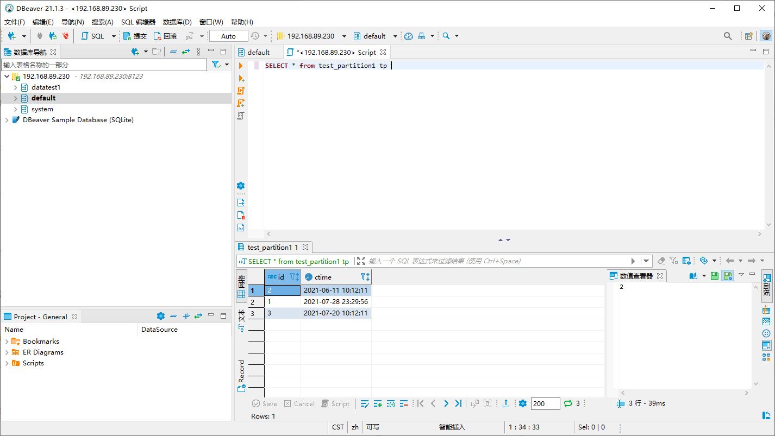Execute the SQL statement in a new tab

[241, 78]
